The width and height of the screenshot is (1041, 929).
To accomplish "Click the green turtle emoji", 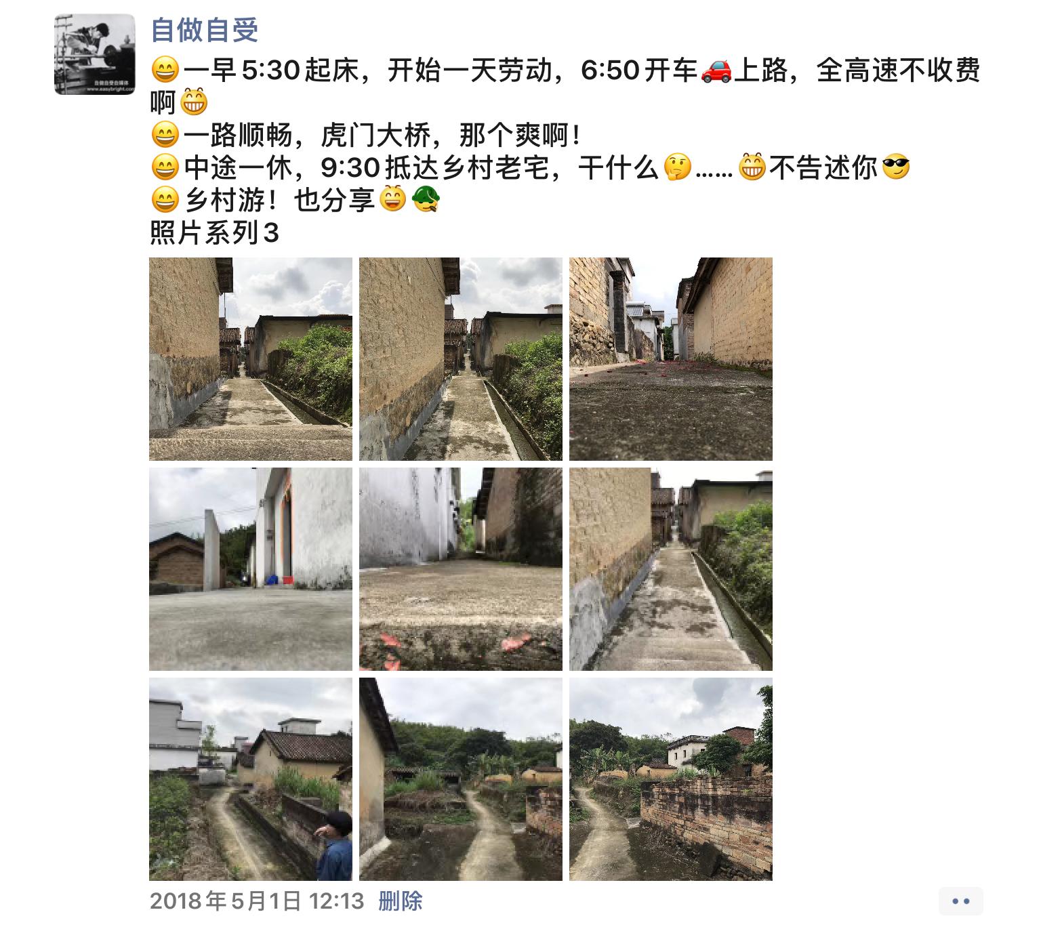I will 426,200.
